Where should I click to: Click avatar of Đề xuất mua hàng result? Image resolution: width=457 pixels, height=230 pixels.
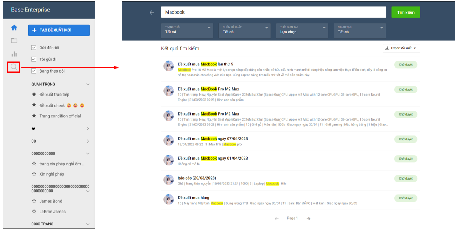point(169,199)
